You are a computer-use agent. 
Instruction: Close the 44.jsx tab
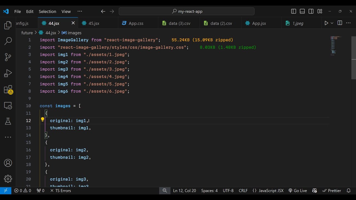(x=73, y=23)
